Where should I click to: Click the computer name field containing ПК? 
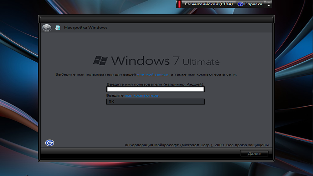point(156,102)
